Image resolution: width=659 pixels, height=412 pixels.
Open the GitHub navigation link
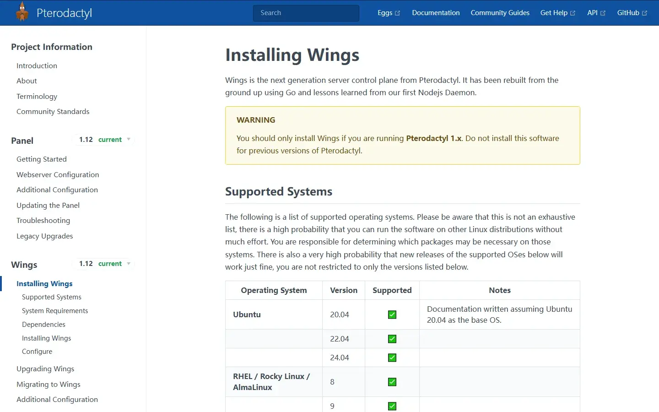[x=632, y=13]
